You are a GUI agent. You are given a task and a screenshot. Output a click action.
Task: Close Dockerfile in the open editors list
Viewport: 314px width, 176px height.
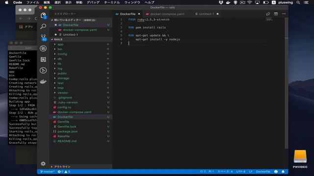coord(55,25)
